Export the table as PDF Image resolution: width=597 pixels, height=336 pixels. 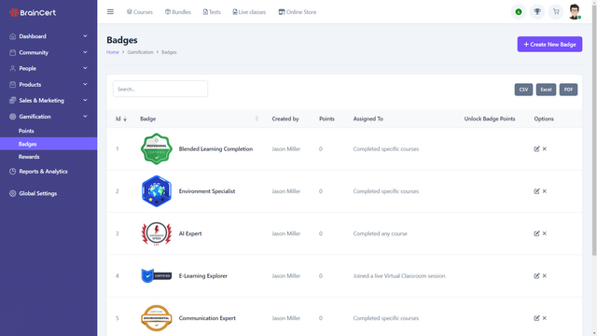[x=568, y=90]
